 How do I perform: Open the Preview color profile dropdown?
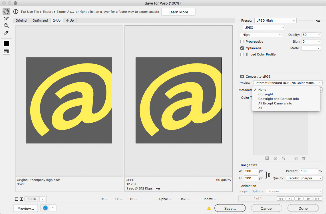[288, 83]
